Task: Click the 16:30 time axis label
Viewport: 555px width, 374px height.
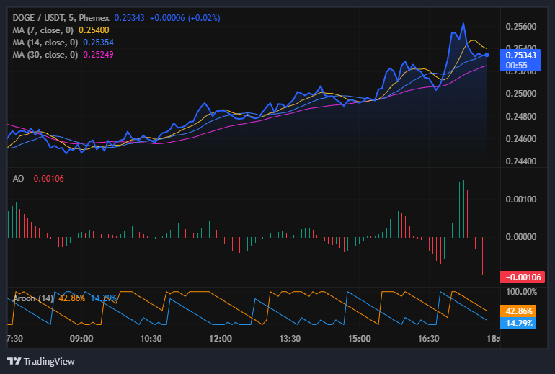Action: 428,338
